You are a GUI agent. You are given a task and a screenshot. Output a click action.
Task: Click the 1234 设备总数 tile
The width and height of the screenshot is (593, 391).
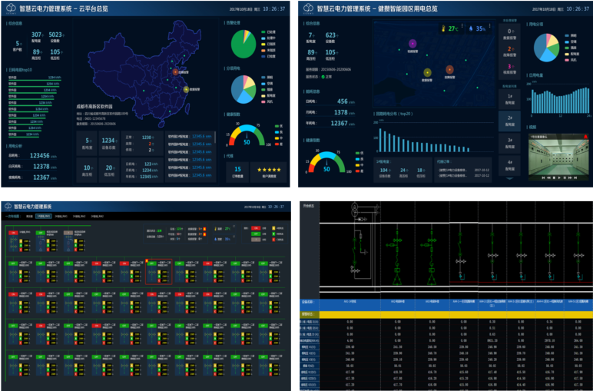[110, 143]
